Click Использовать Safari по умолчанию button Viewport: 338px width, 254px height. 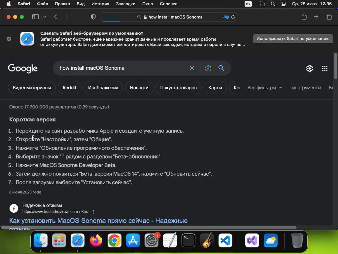(x=293, y=39)
